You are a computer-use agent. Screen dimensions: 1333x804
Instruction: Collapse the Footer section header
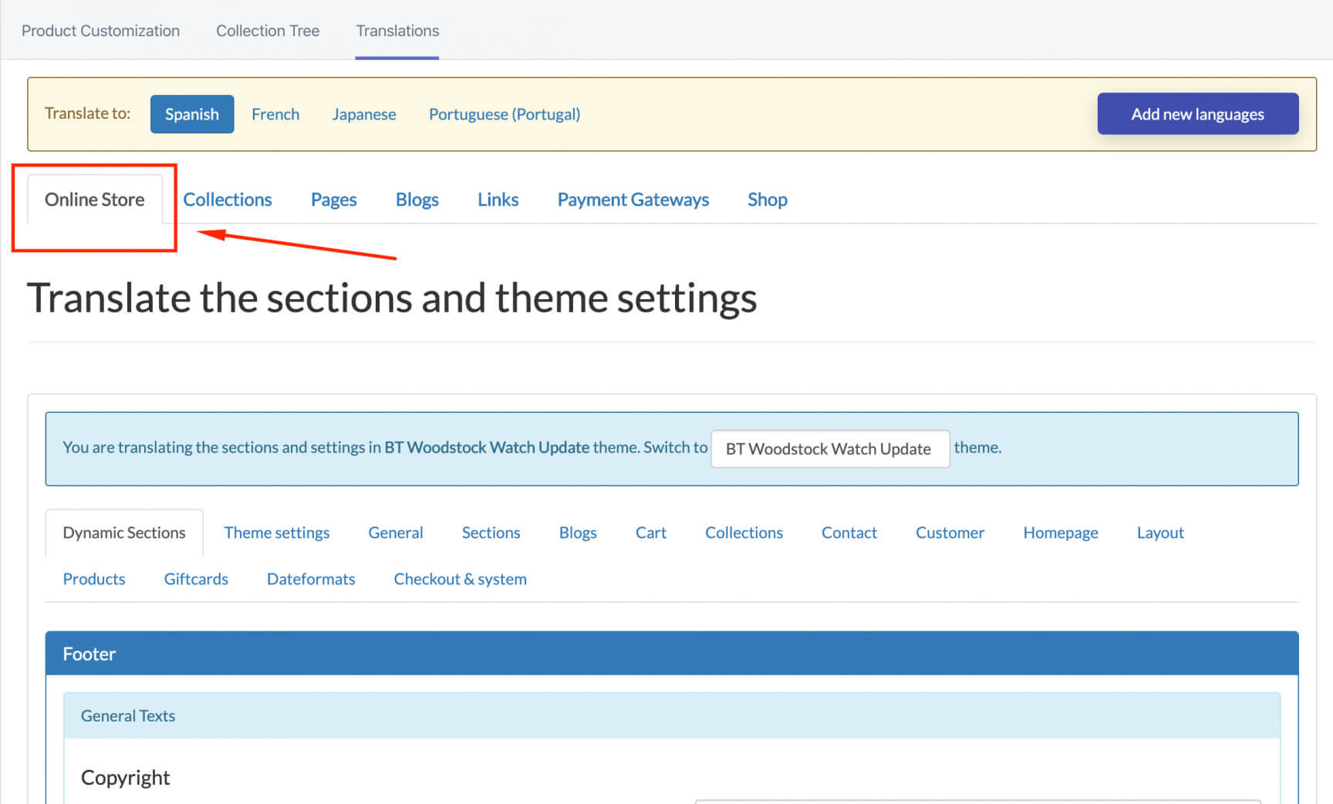(x=671, y=654)
